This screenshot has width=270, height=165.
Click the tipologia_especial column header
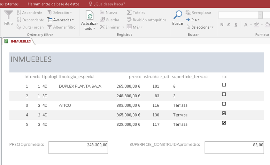pos(76,77)
